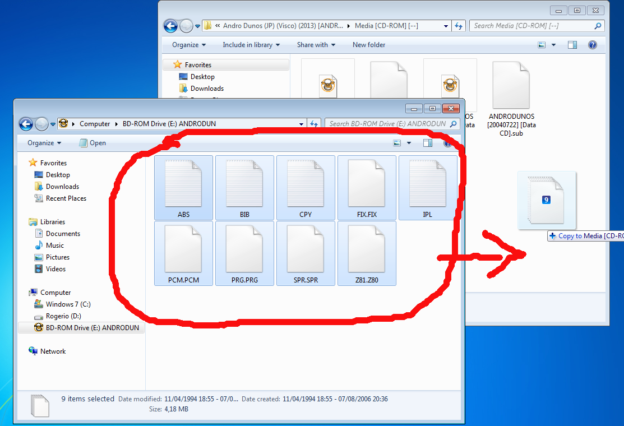Viewport: 624px width, 426px height.
Task: Open Downloads in front window Favorites
Action: click(x=62, y=187)
